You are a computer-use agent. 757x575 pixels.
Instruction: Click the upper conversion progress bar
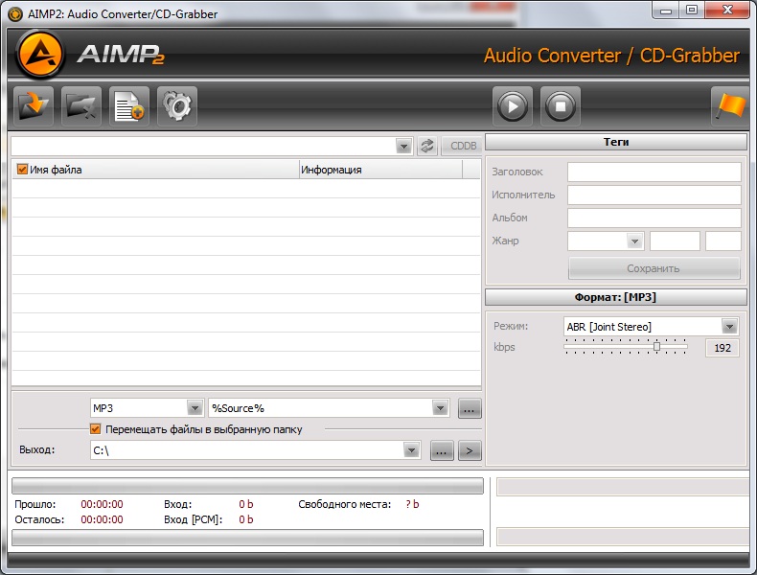pyautogui.click(x=247, y=486)
